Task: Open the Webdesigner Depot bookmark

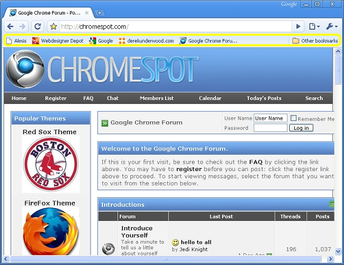Action: pos(58,41)
